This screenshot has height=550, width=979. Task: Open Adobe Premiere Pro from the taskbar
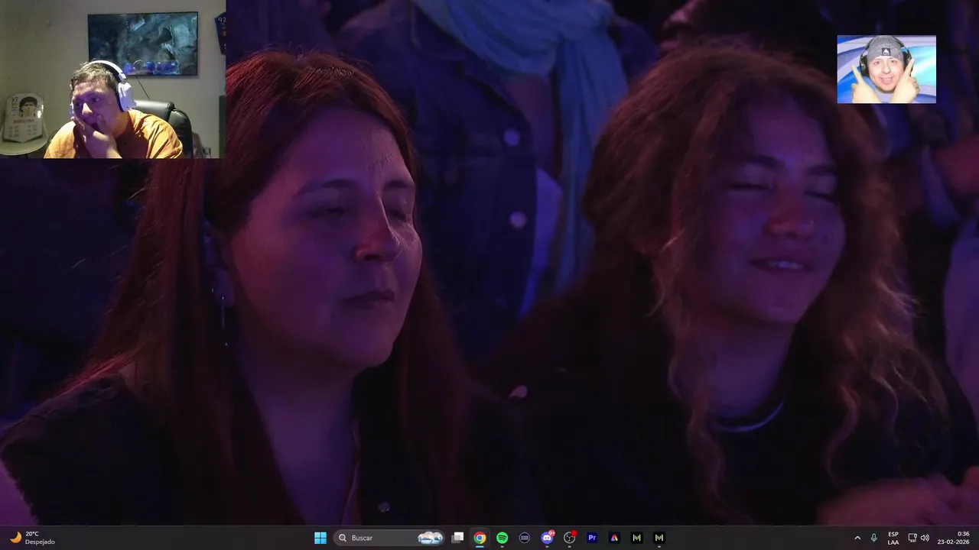pos(592,538)
